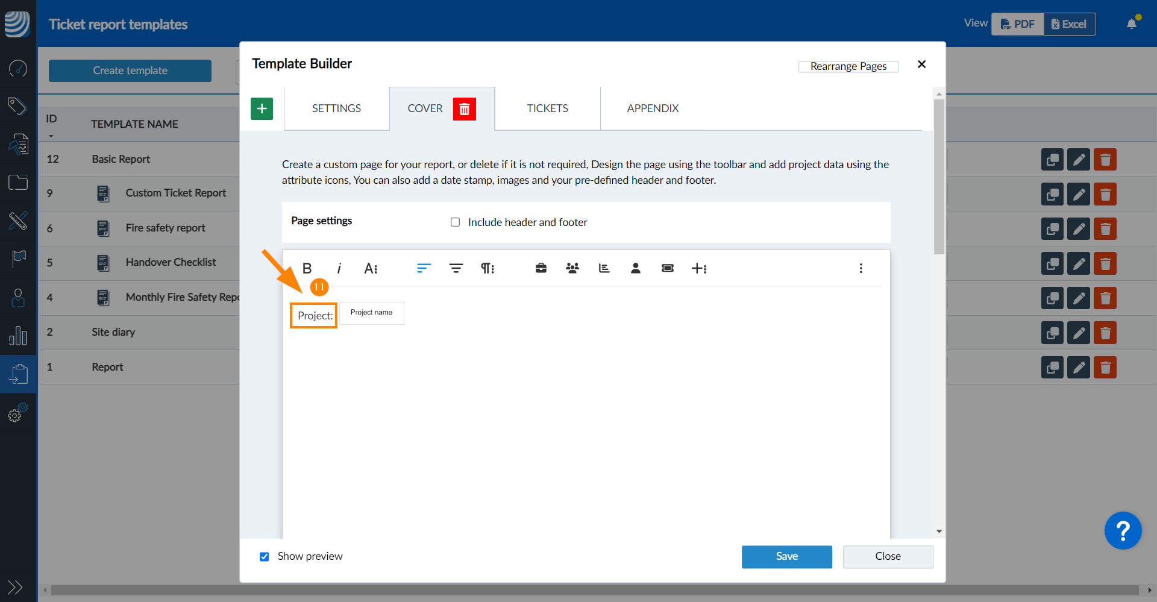Image resolution: width=1157 pixels, height=602 pixels.
Task: Open notifications bell icon
Action: 1132,24
